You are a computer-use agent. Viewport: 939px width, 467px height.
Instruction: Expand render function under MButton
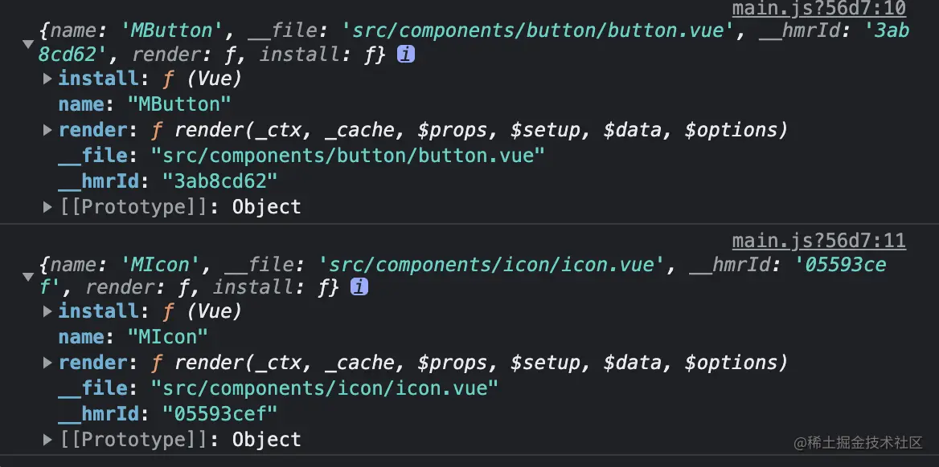click(x=48, y=130)
